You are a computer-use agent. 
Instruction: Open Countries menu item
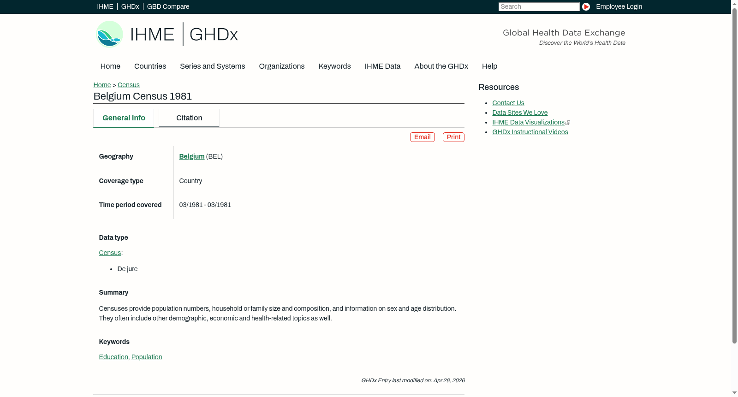click(150, 66)
